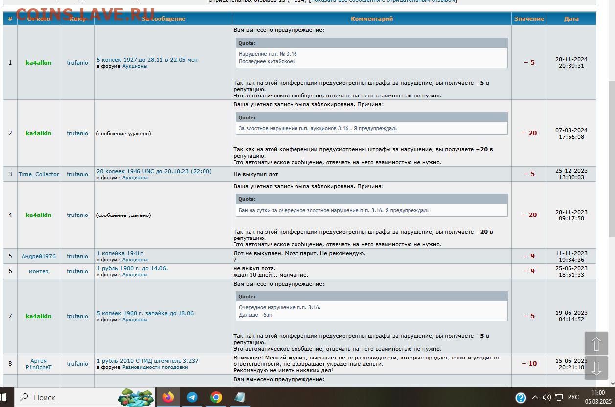Screen dimensions: 615x407
Task: Show hidden system tray icons
Action: 535,397
